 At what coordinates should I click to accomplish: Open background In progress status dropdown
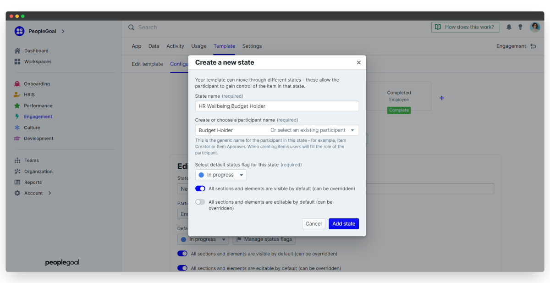click(203, 239)
